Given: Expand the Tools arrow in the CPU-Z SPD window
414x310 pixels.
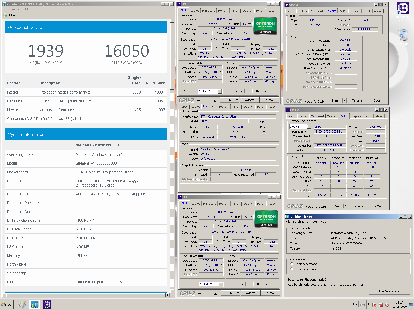Looking at the screenshot, I should pos(345,206).
